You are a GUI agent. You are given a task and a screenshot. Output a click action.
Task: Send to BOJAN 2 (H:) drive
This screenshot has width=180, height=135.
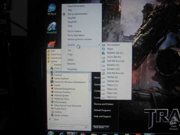click(116, 69)
